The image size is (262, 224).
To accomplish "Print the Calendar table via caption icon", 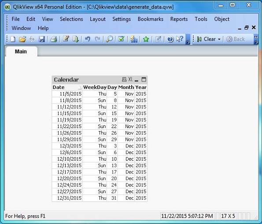I will pos(124,79).
